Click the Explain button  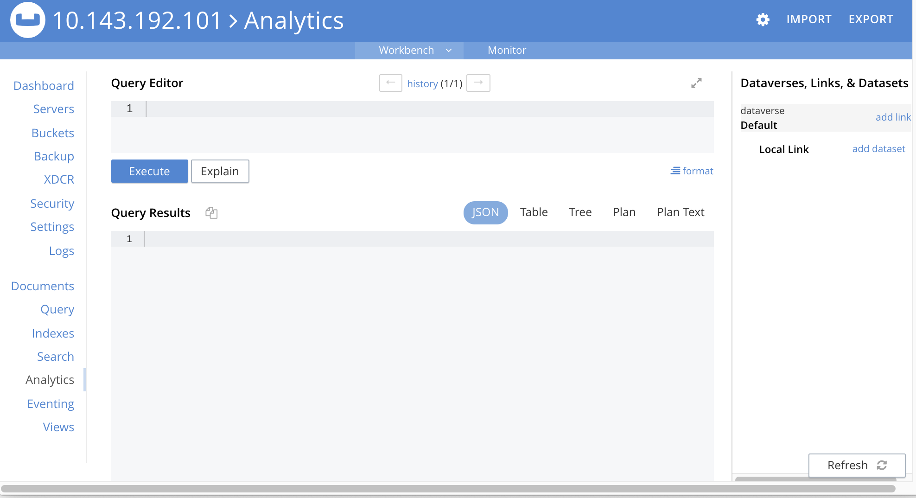220,171
